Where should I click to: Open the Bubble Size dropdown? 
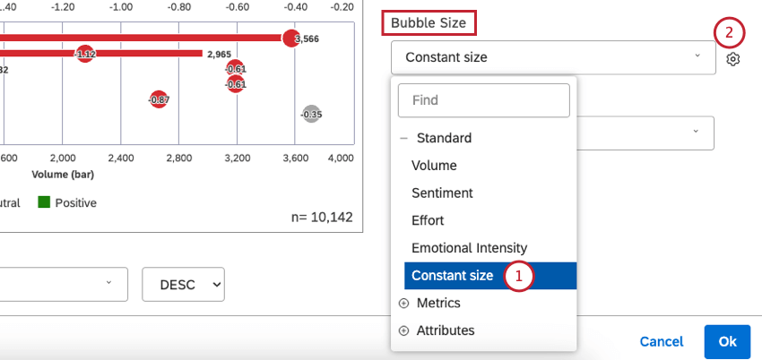click(x=552, y=57)
